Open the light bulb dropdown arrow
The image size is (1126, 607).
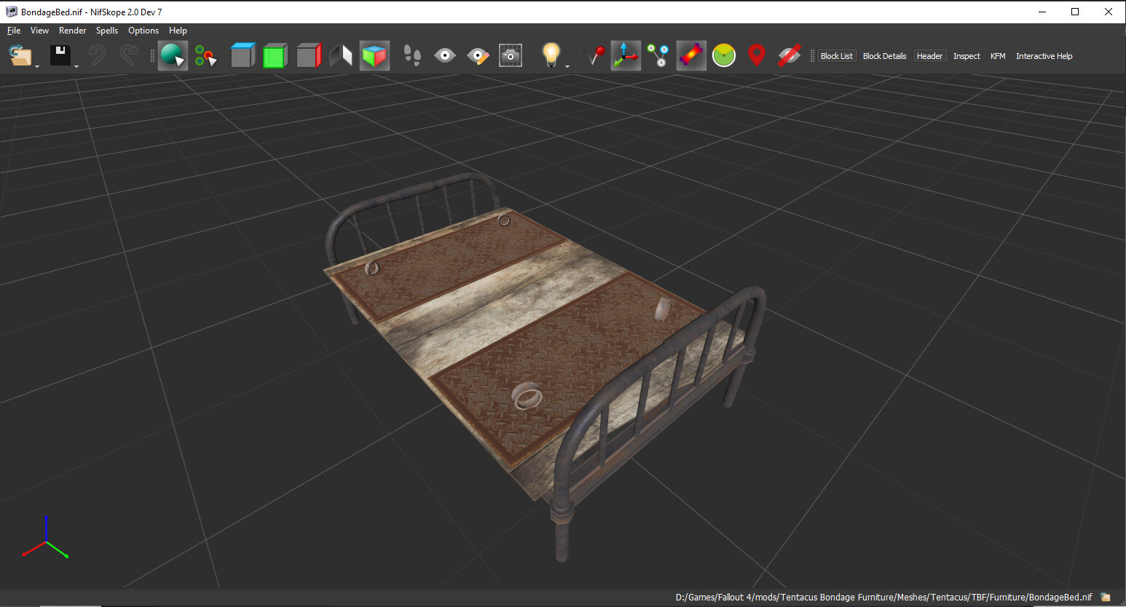coord(567,66)
